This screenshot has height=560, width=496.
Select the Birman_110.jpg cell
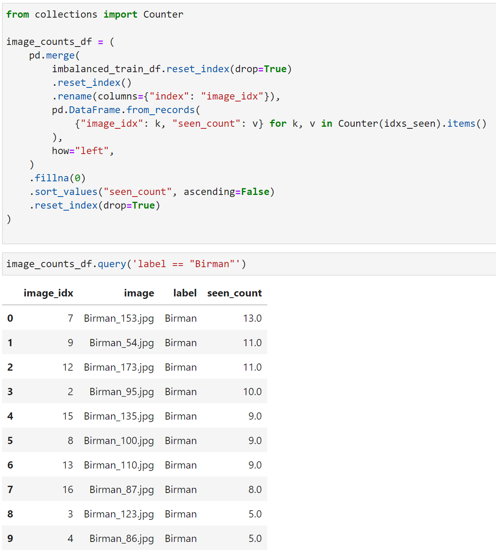point(119,465)
